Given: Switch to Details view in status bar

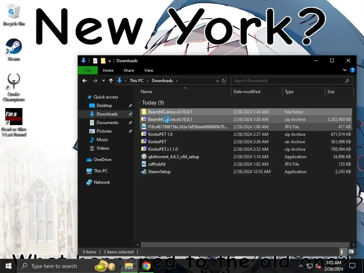Looking at the screenshot, I should coord(342,252).
